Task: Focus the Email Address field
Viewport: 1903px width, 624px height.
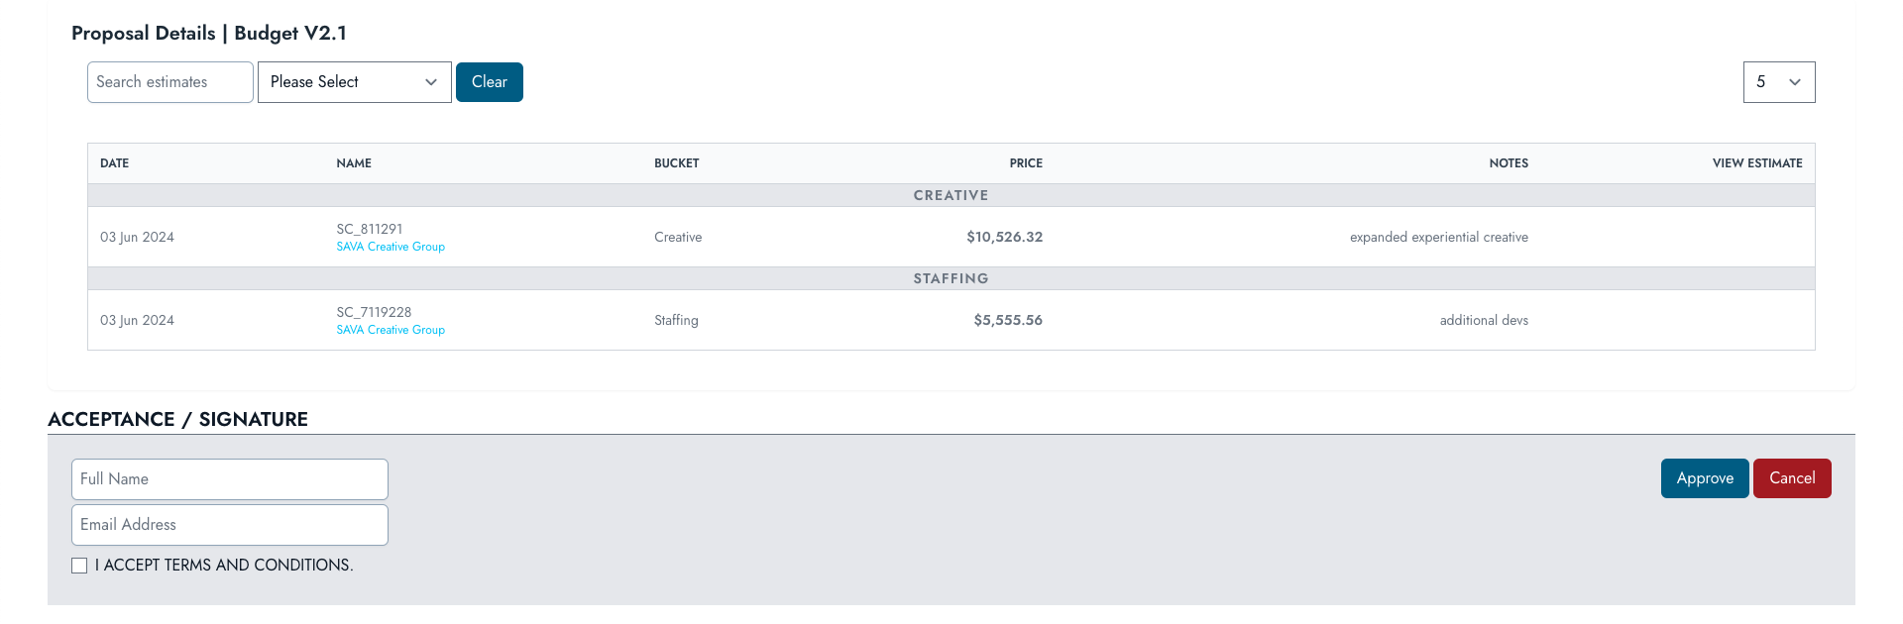Action: (x=229, y=525)
